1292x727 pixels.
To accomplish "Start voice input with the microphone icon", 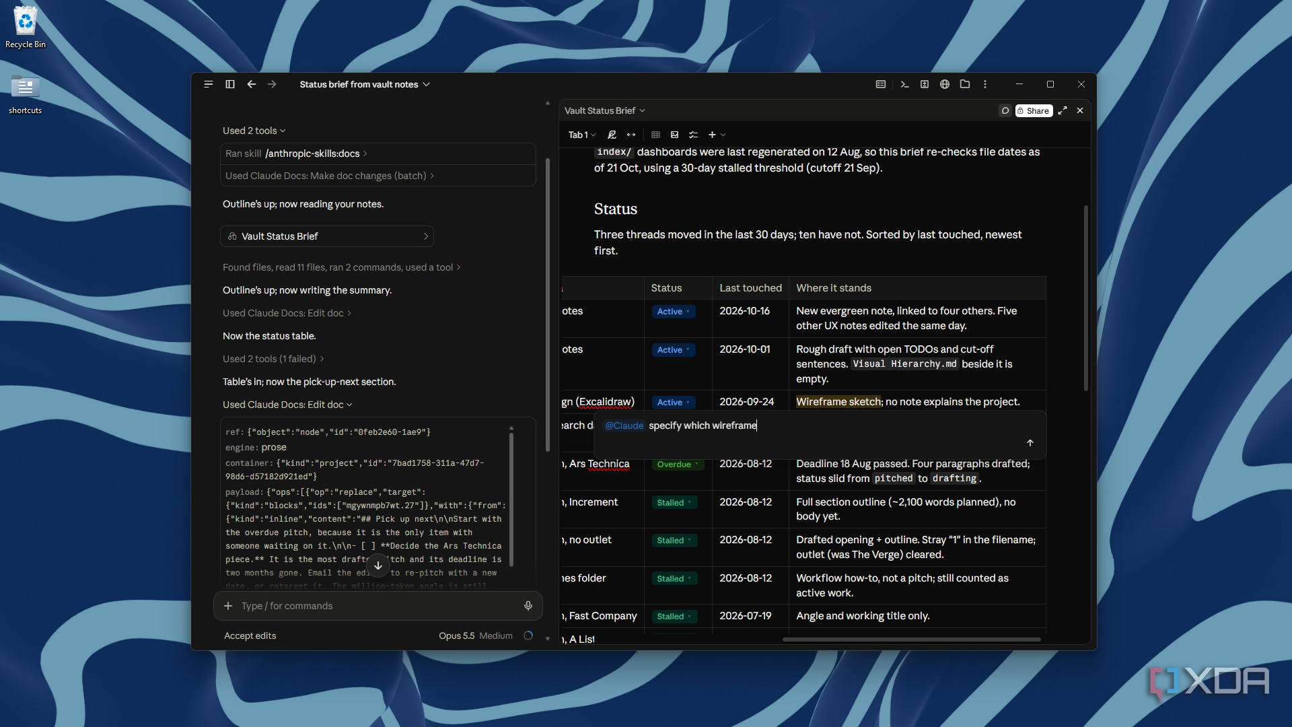I will tap(528, 606).
